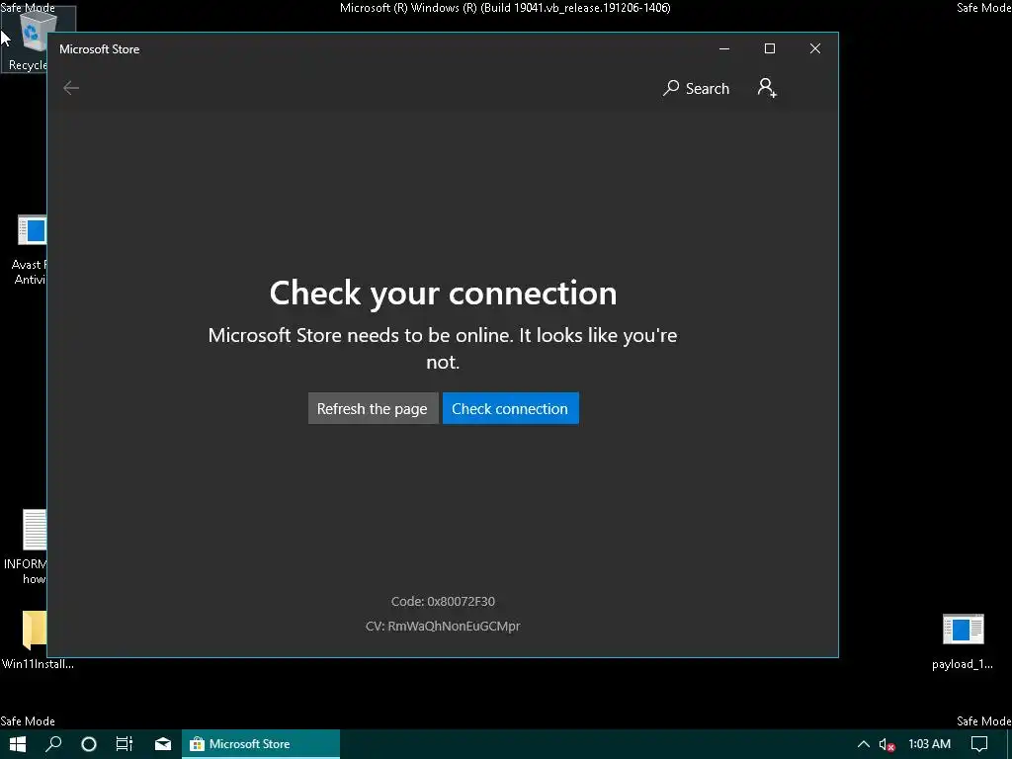Click Check connection button
Screen dimensions: 1012x759
point(510,408)
